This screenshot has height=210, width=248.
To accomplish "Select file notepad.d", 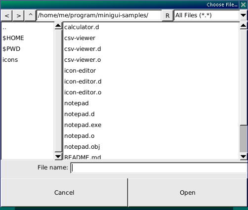I will point(151,114).
